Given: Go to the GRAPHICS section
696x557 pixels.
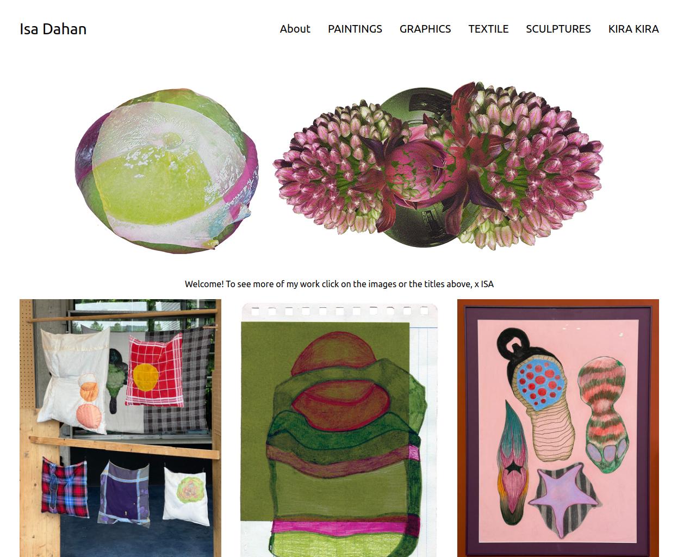Looking at the screenshot, I should tap(425, 29).
